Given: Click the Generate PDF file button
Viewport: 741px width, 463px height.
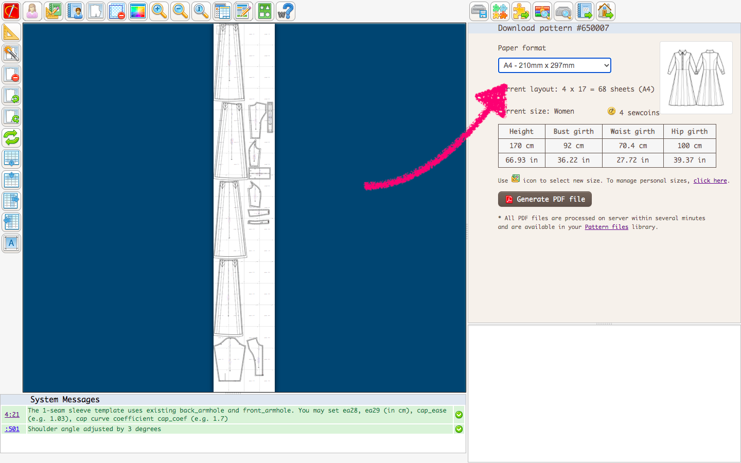Looking at the screenshot, I should 544,199.
